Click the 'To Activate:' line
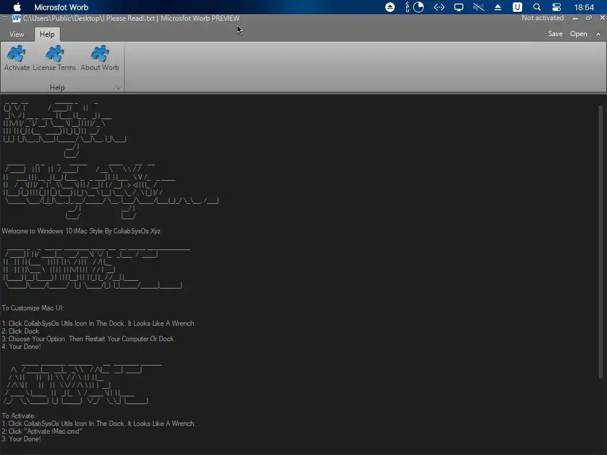 [18, 416]
